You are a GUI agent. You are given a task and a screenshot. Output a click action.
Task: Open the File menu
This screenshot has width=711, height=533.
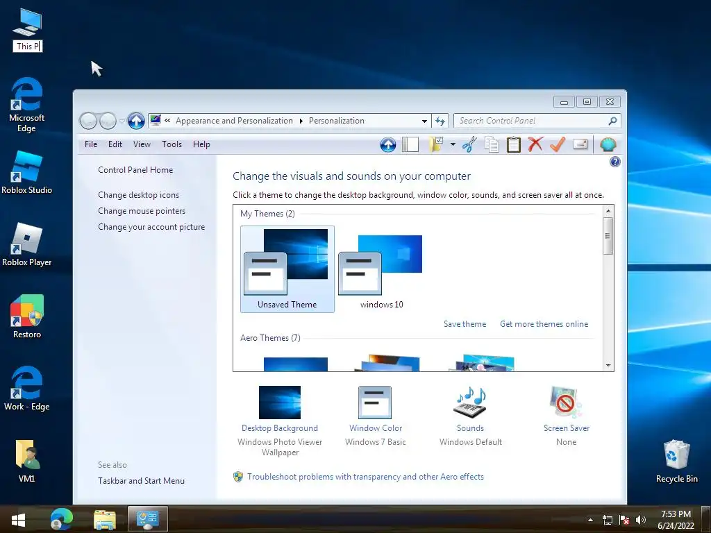click(91, 144)
